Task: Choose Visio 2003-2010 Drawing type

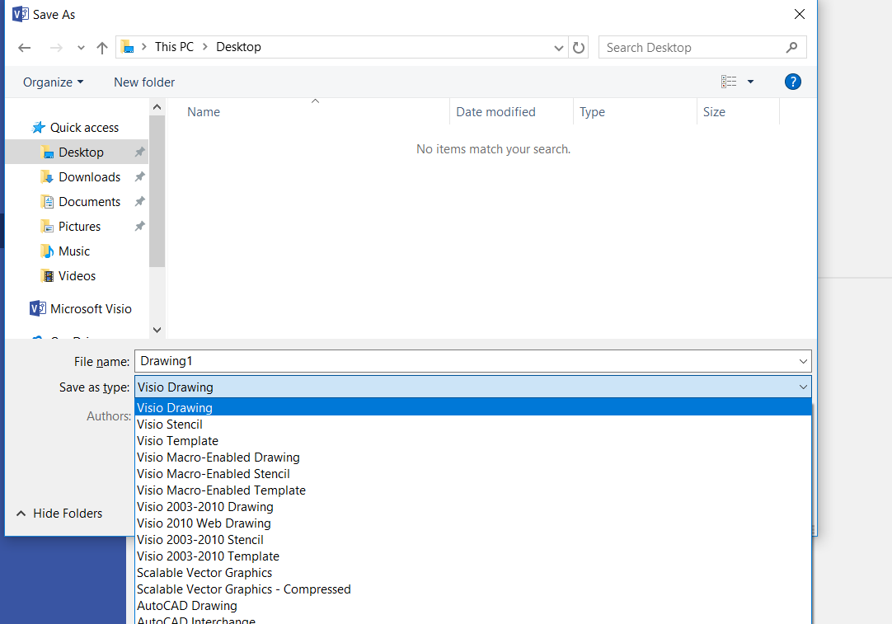Action: (473, 507)
